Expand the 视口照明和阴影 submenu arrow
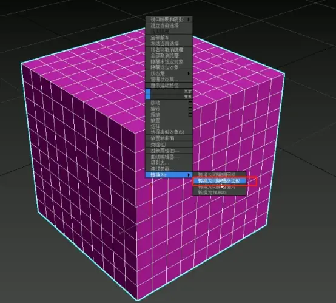This screenshot has width=336, height=303. coord(189,19)
